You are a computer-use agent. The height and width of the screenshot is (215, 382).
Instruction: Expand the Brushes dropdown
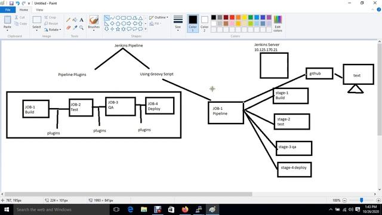point(94,30)
